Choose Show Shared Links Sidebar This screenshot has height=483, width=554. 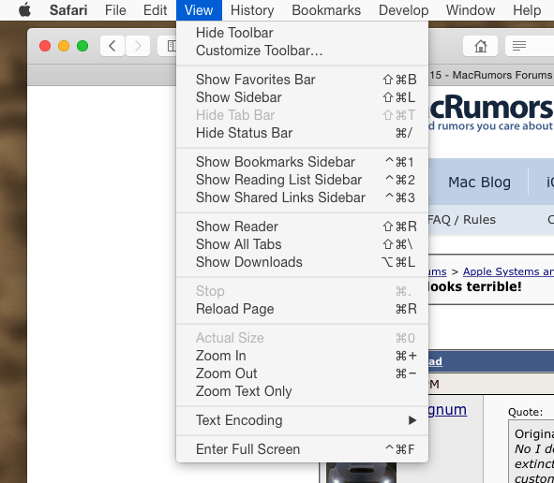(303, 198)
